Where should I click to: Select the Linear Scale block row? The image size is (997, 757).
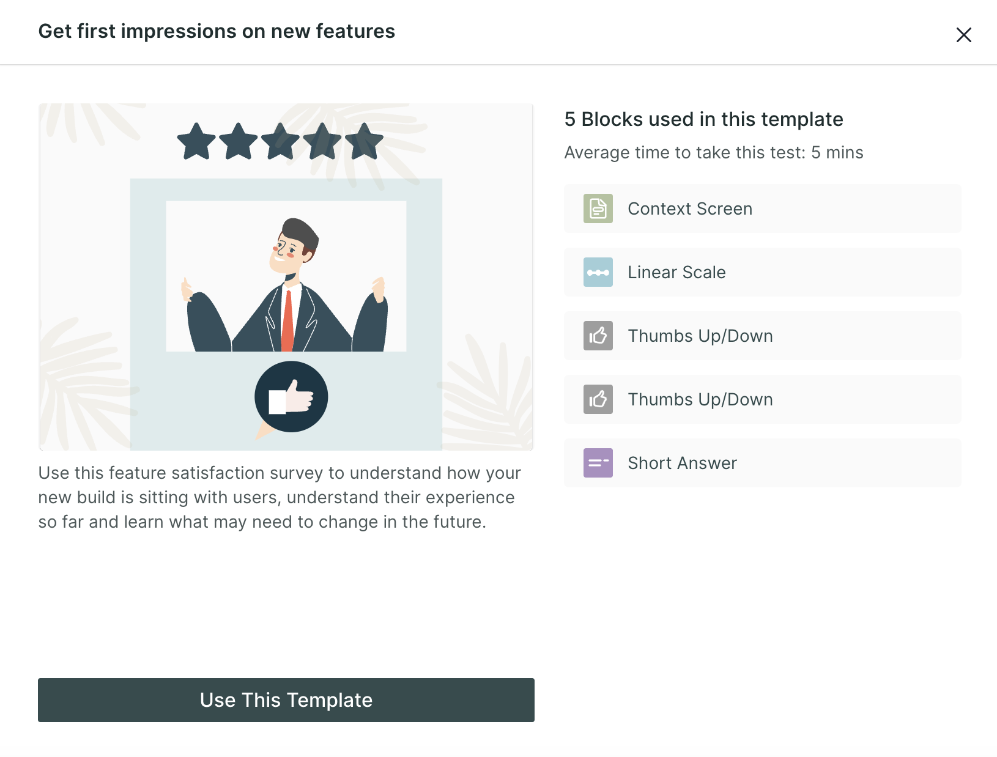763,272
